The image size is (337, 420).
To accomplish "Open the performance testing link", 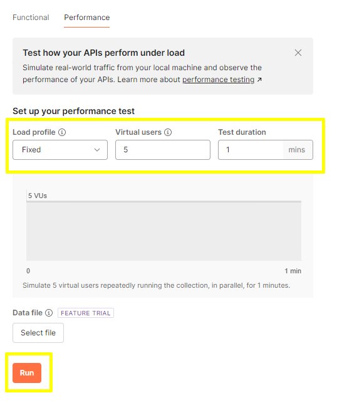I will [x=218, y=80].
